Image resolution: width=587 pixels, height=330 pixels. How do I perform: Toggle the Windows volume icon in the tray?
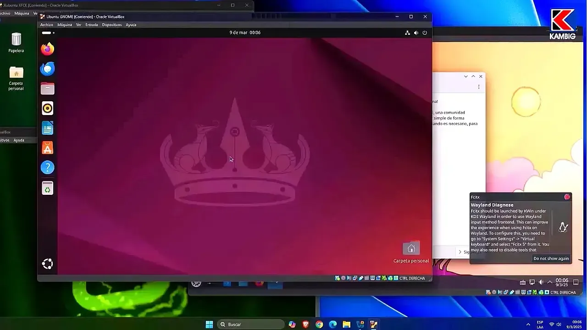tap(559, 324)
